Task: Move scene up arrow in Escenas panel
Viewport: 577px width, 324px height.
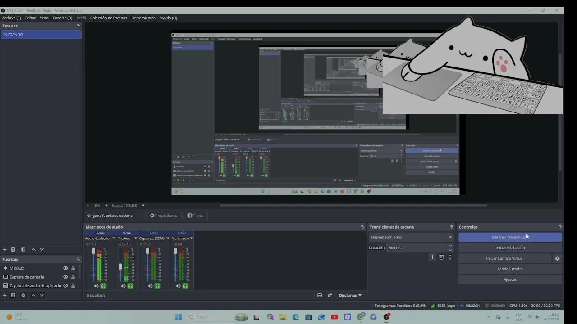Action: click(x=33, y=249)
